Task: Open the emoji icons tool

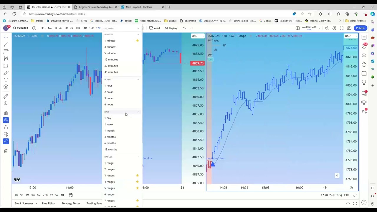Action: click(x=6, y=87)
